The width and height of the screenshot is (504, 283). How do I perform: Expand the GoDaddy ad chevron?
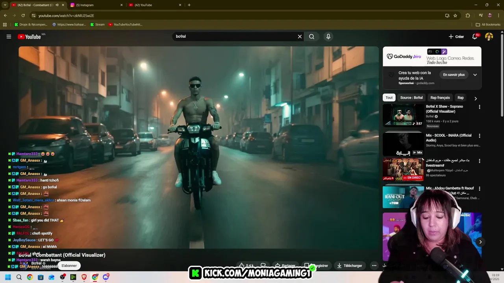475,75
